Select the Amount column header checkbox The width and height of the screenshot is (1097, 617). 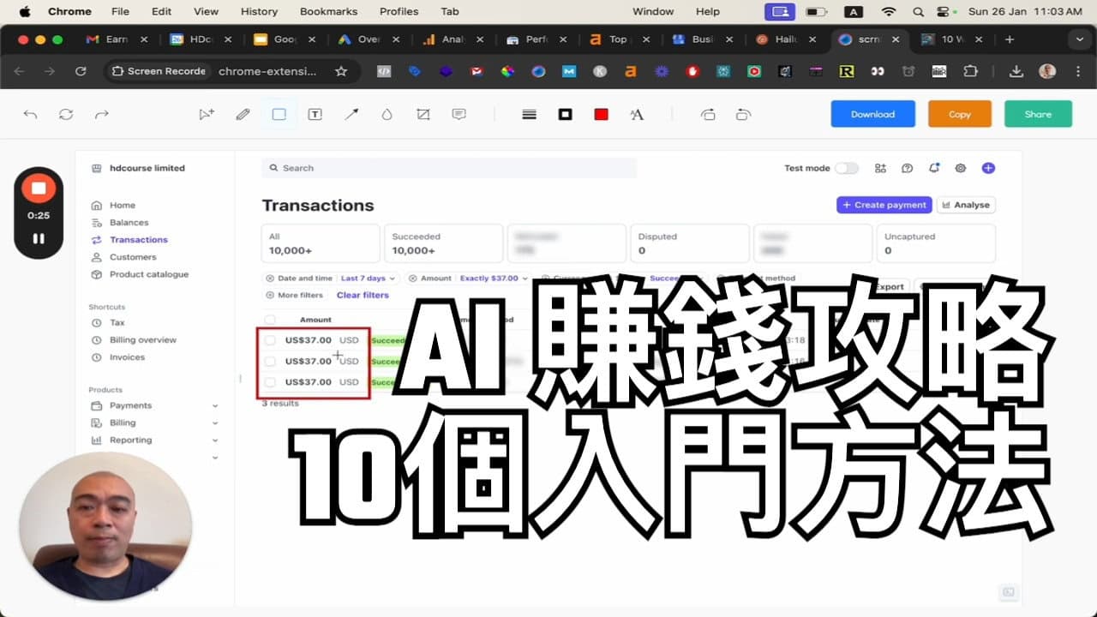pyautogui.click(x=270, y=319)
